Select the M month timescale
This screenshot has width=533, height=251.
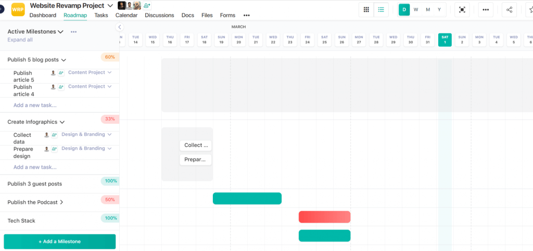428,9
